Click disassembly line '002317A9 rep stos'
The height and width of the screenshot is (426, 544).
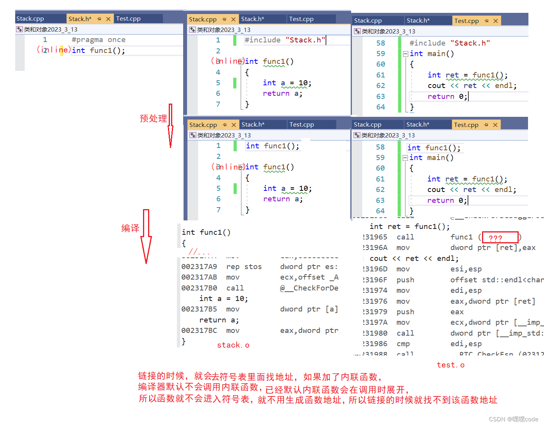[x=260, y=267]
